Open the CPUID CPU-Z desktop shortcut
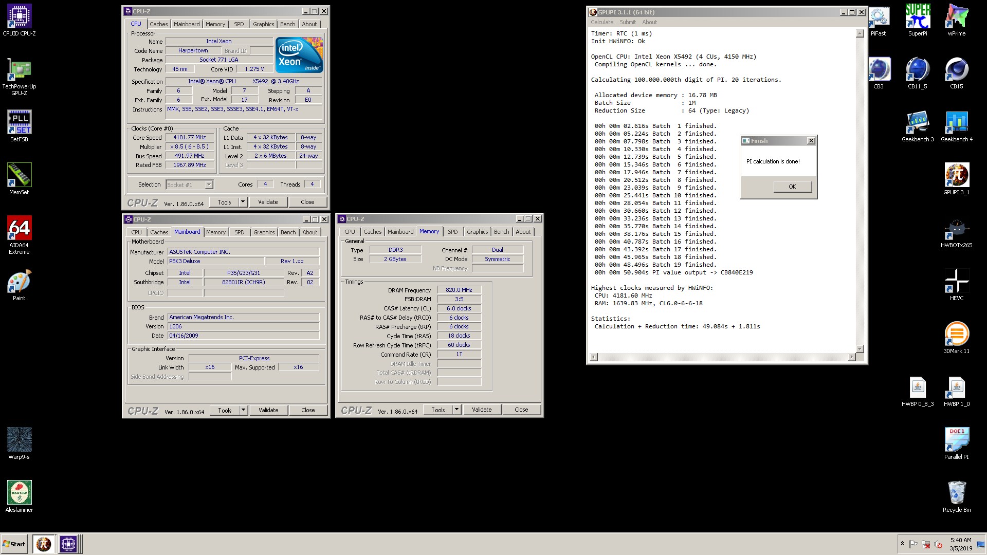987x555 pixels. pos(19,21)
